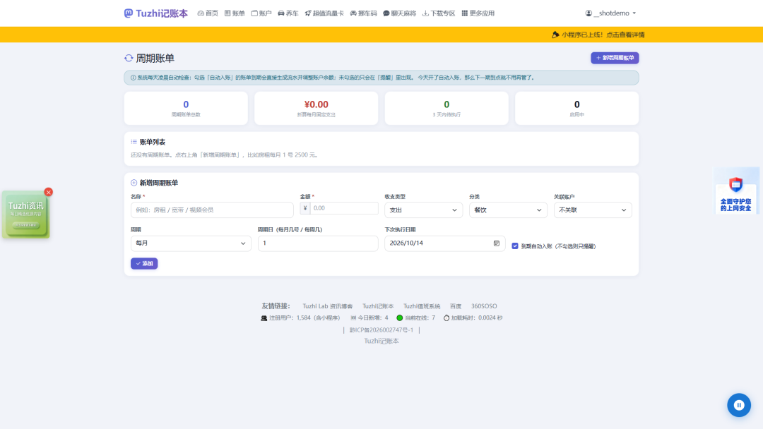Focus the 周期日 day input
This screenshot has height=429, width=763.
tap(318, 243)
